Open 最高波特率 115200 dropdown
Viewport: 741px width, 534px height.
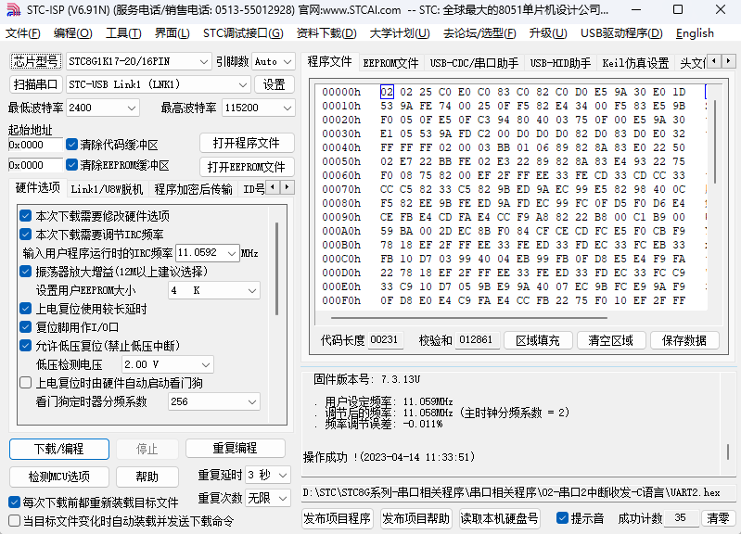coord(259,108)
